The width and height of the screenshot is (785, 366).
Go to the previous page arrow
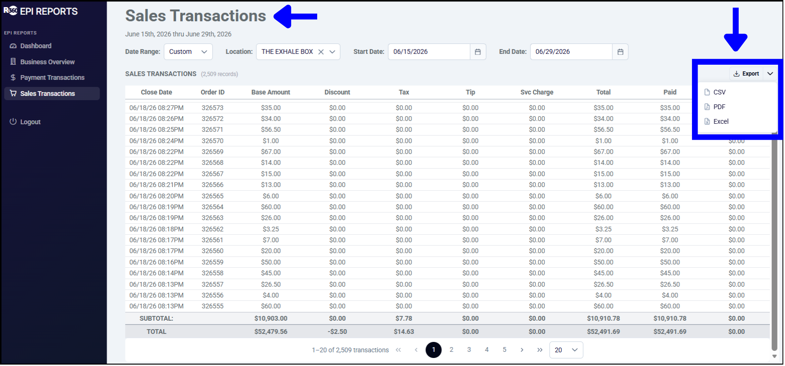[416, 350]
